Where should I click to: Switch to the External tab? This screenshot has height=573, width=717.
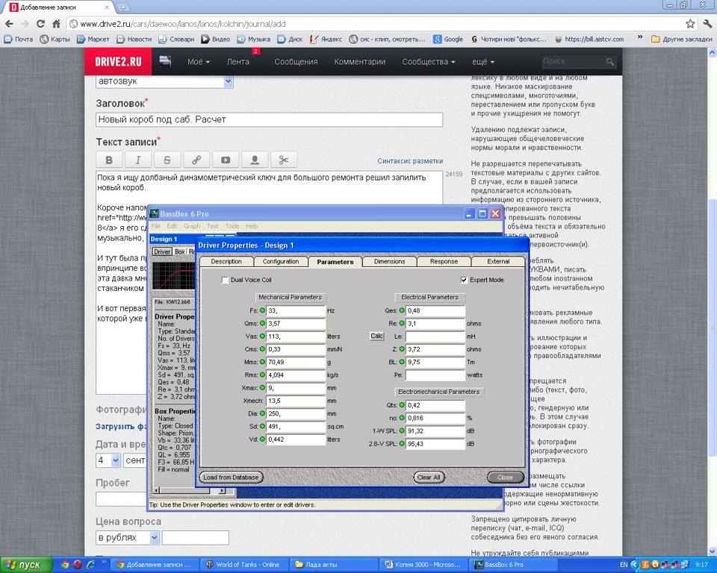498,261
